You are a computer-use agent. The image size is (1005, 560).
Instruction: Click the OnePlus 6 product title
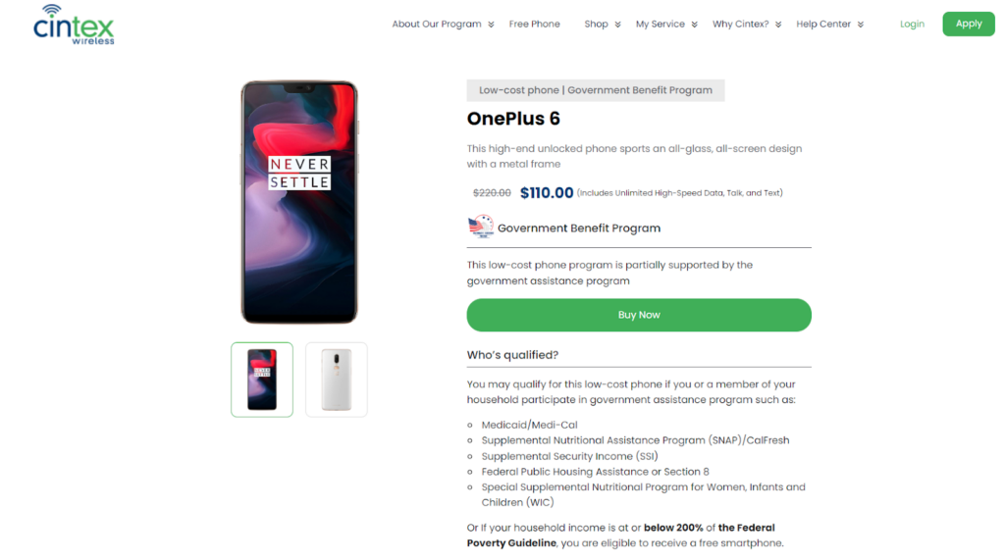513,119
